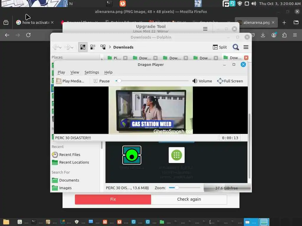The height and width of the screenshot is (226, 302).
Task: Open the Play menu in Dragon Player
Action: [61, 72]
